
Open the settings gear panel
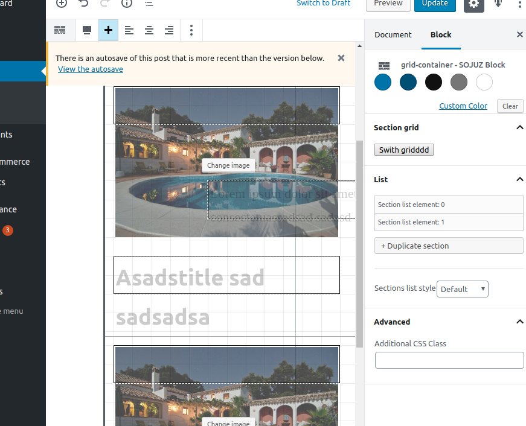pos(473,4)
